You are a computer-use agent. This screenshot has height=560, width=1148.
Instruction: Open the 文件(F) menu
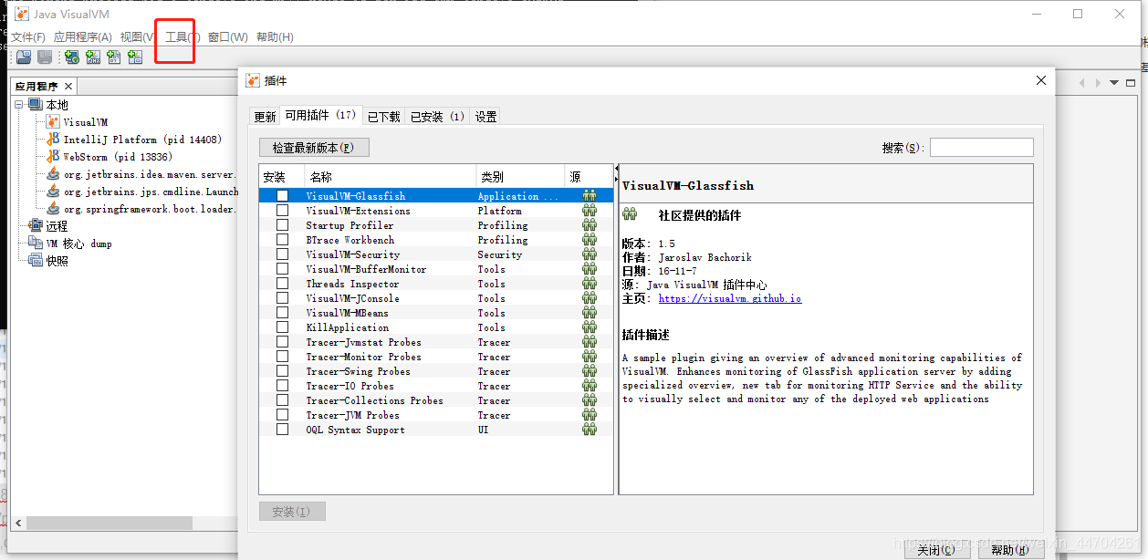tap(28, 37)
